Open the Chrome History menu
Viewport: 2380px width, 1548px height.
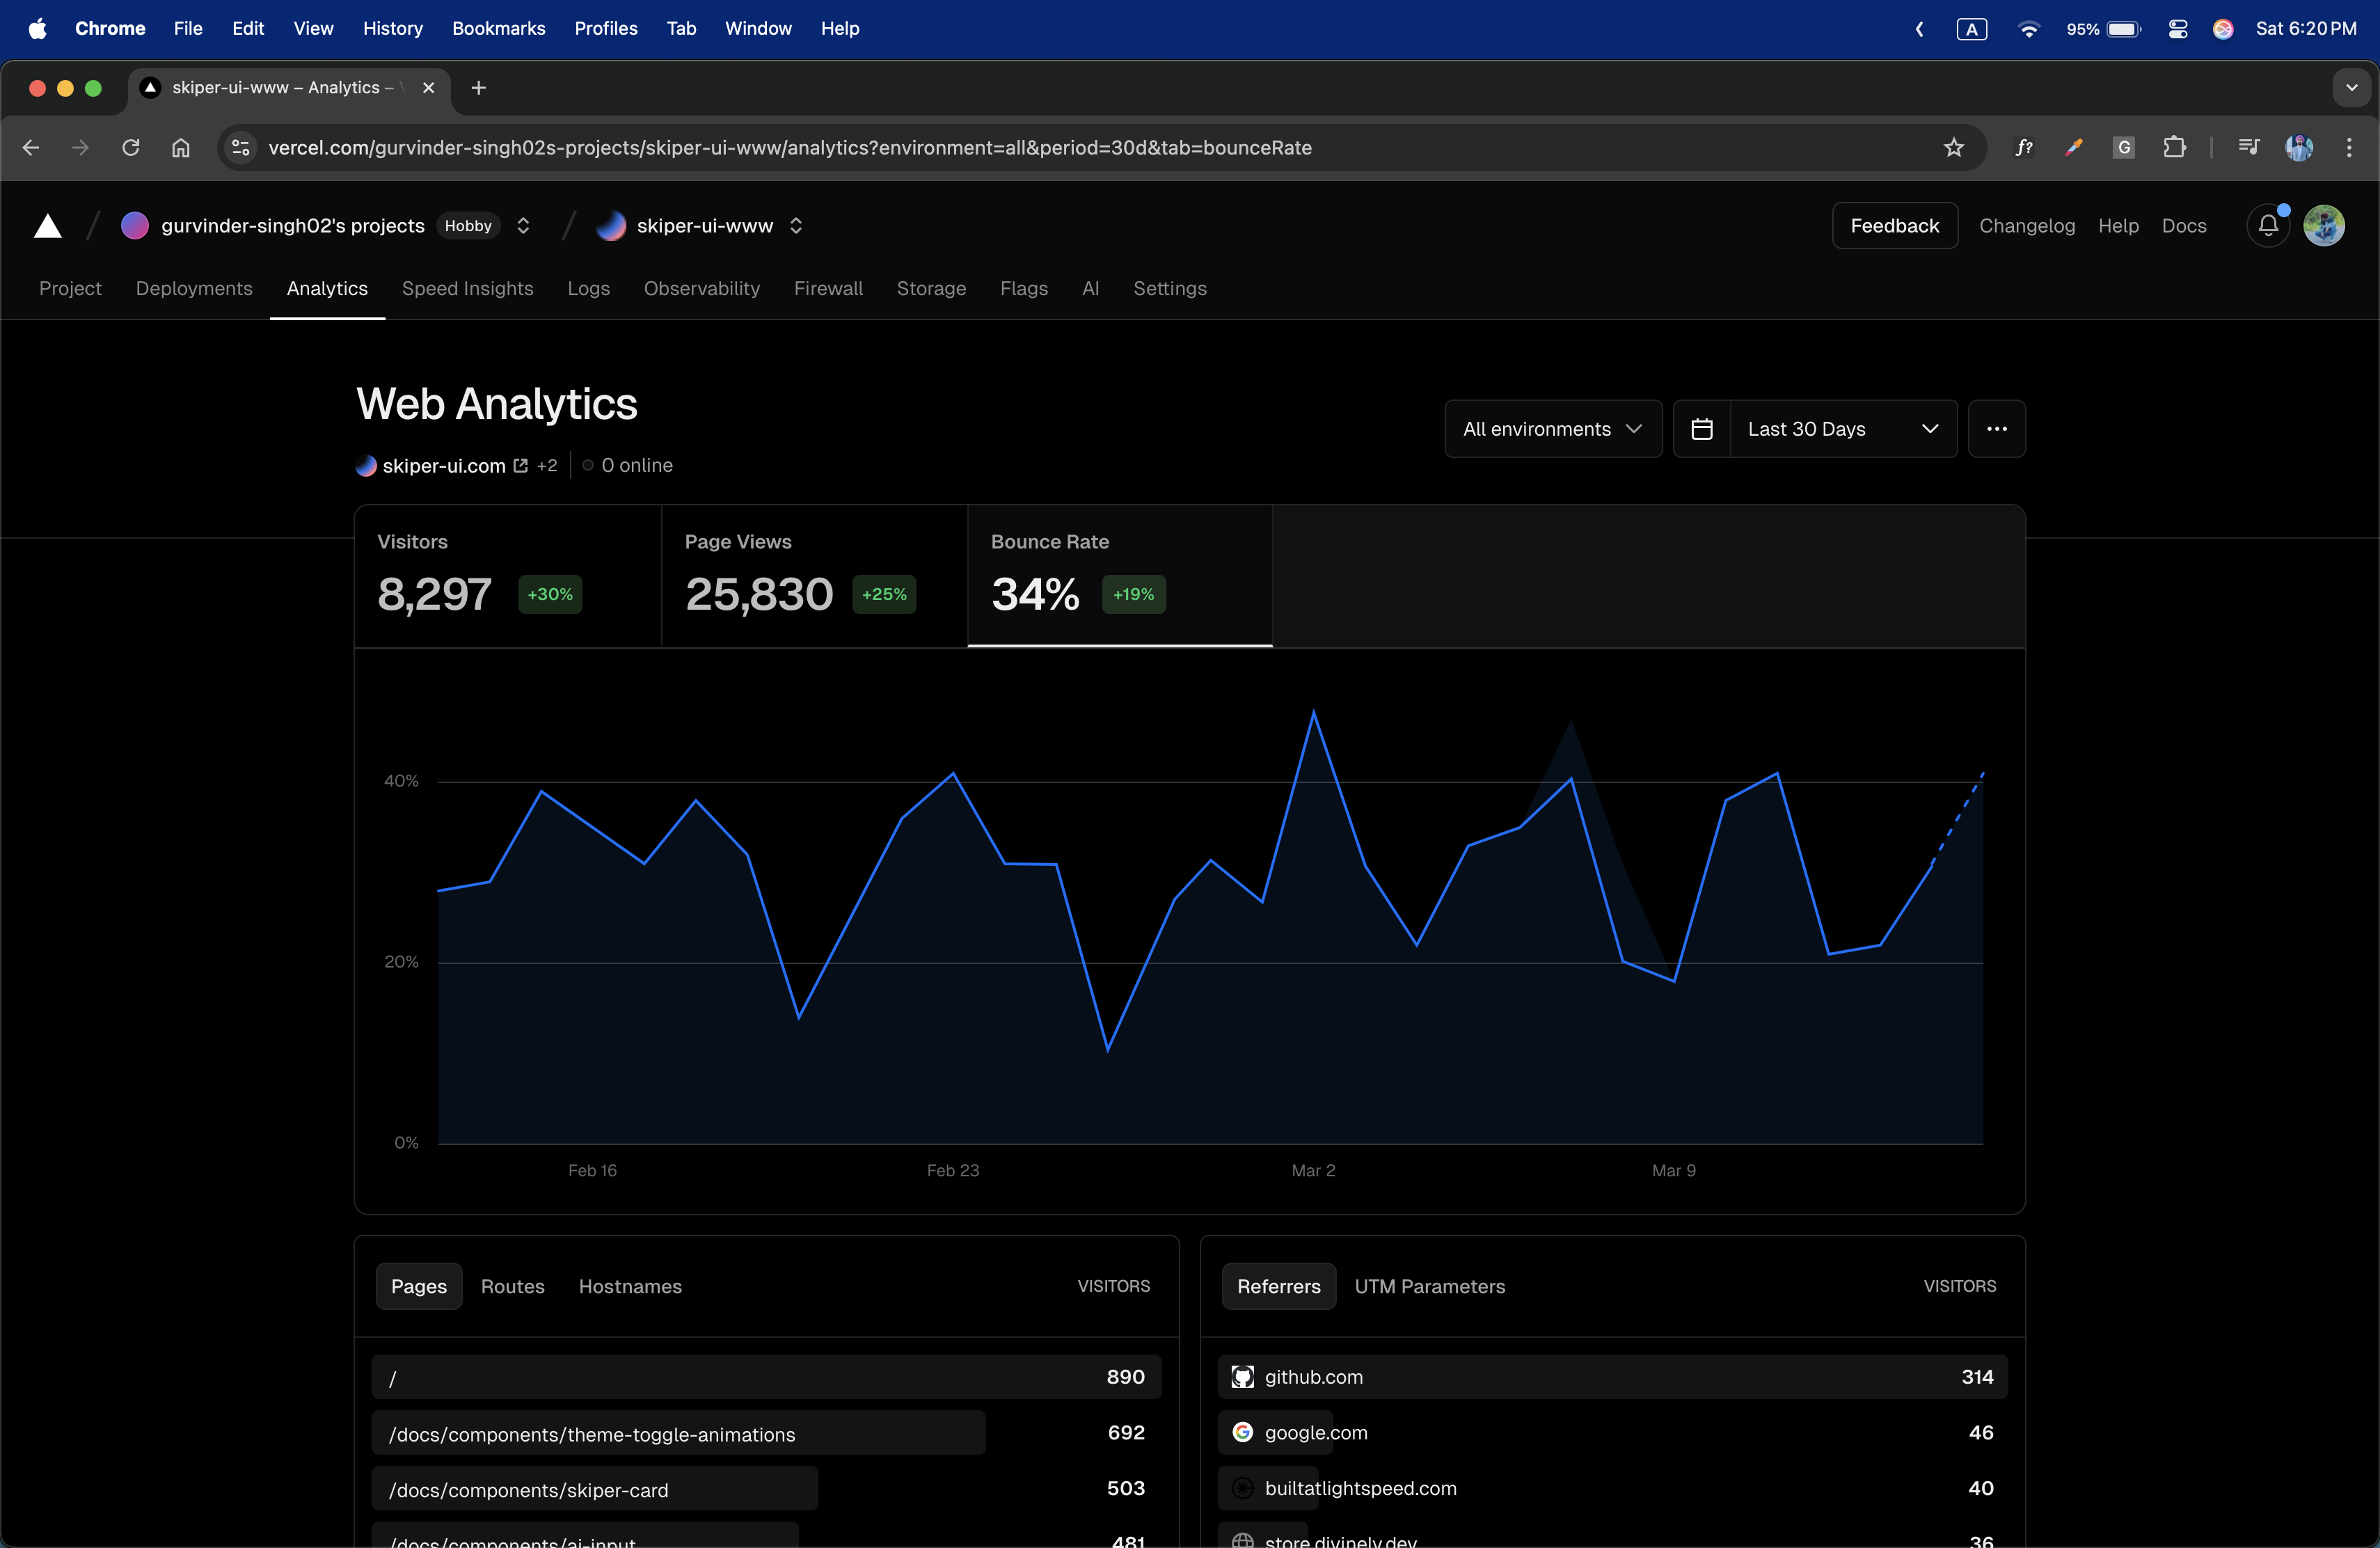[x=393, y=29]
